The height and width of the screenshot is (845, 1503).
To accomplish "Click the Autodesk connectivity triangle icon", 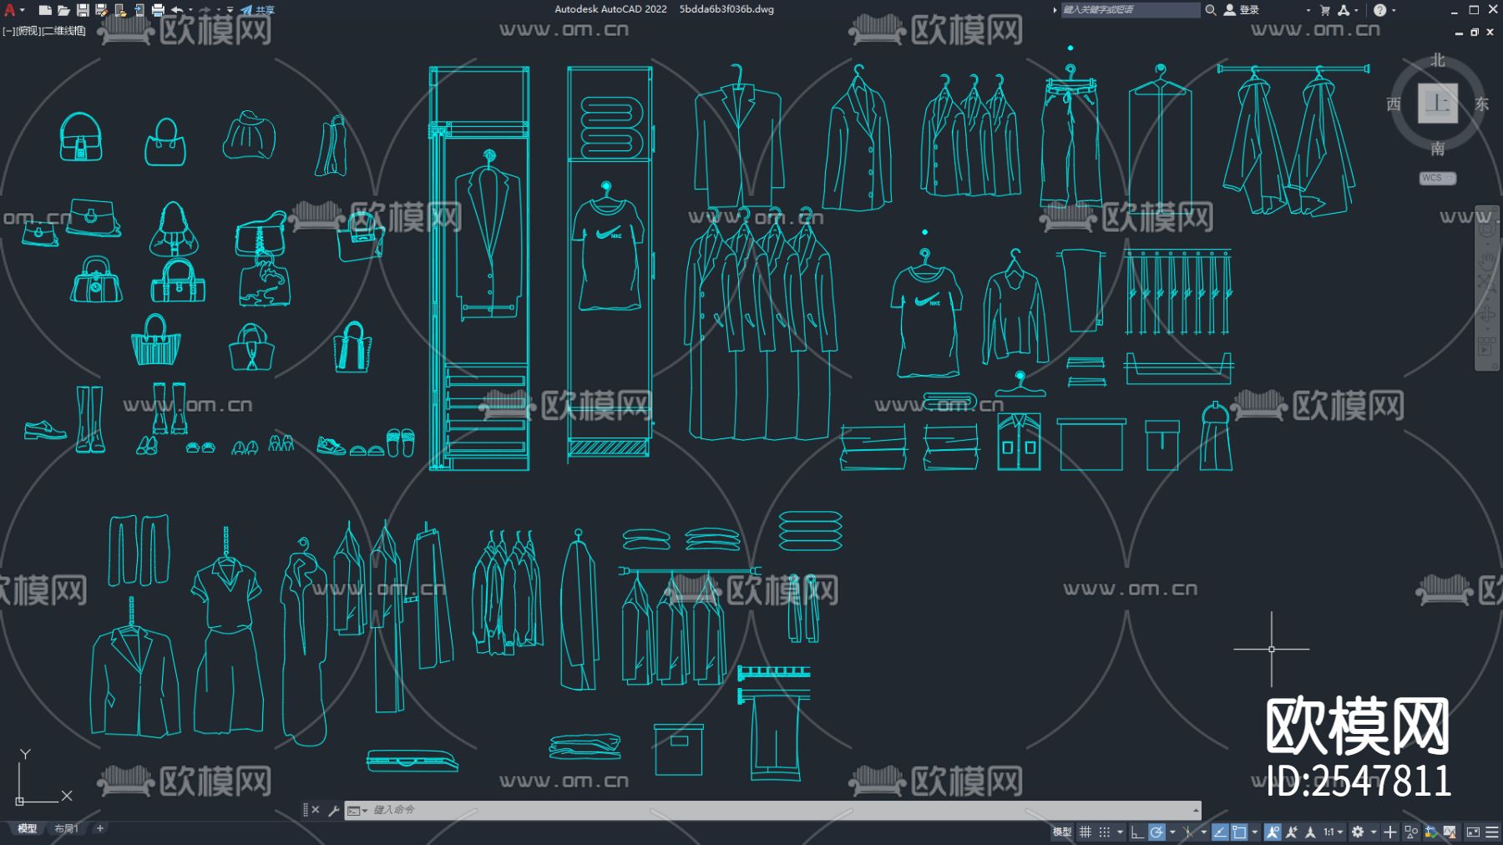I will point(1343,10).
